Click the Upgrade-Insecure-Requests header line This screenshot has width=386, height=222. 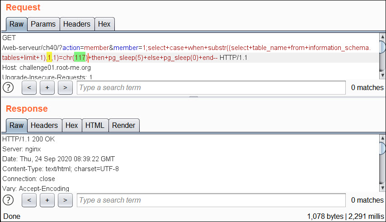coord(47,77)
